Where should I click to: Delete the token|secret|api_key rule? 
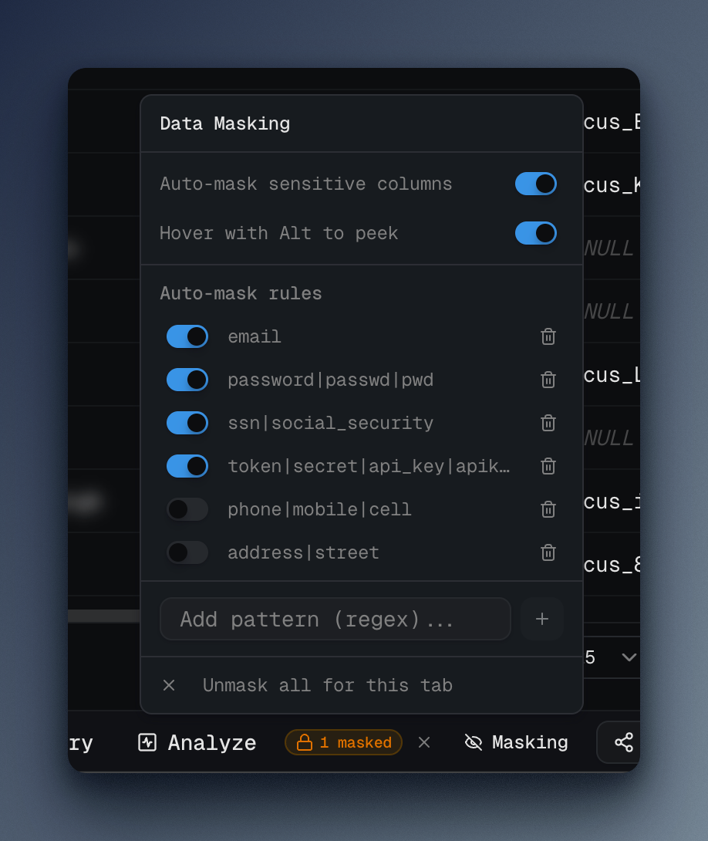coord(548,466)
